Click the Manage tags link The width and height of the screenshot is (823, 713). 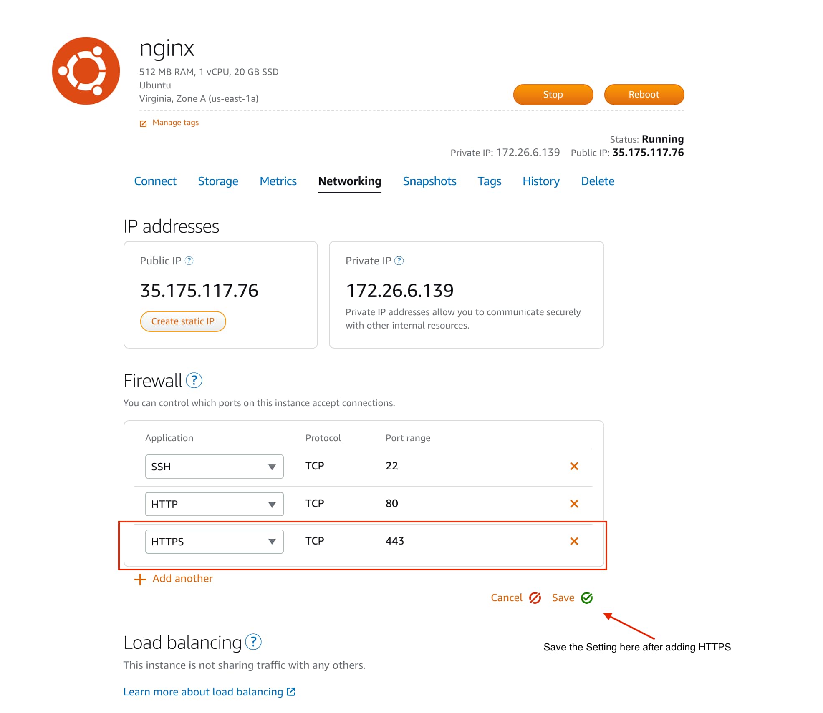point(175,123)
